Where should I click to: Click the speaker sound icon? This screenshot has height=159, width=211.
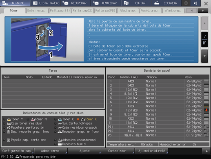tap(195, 3)
